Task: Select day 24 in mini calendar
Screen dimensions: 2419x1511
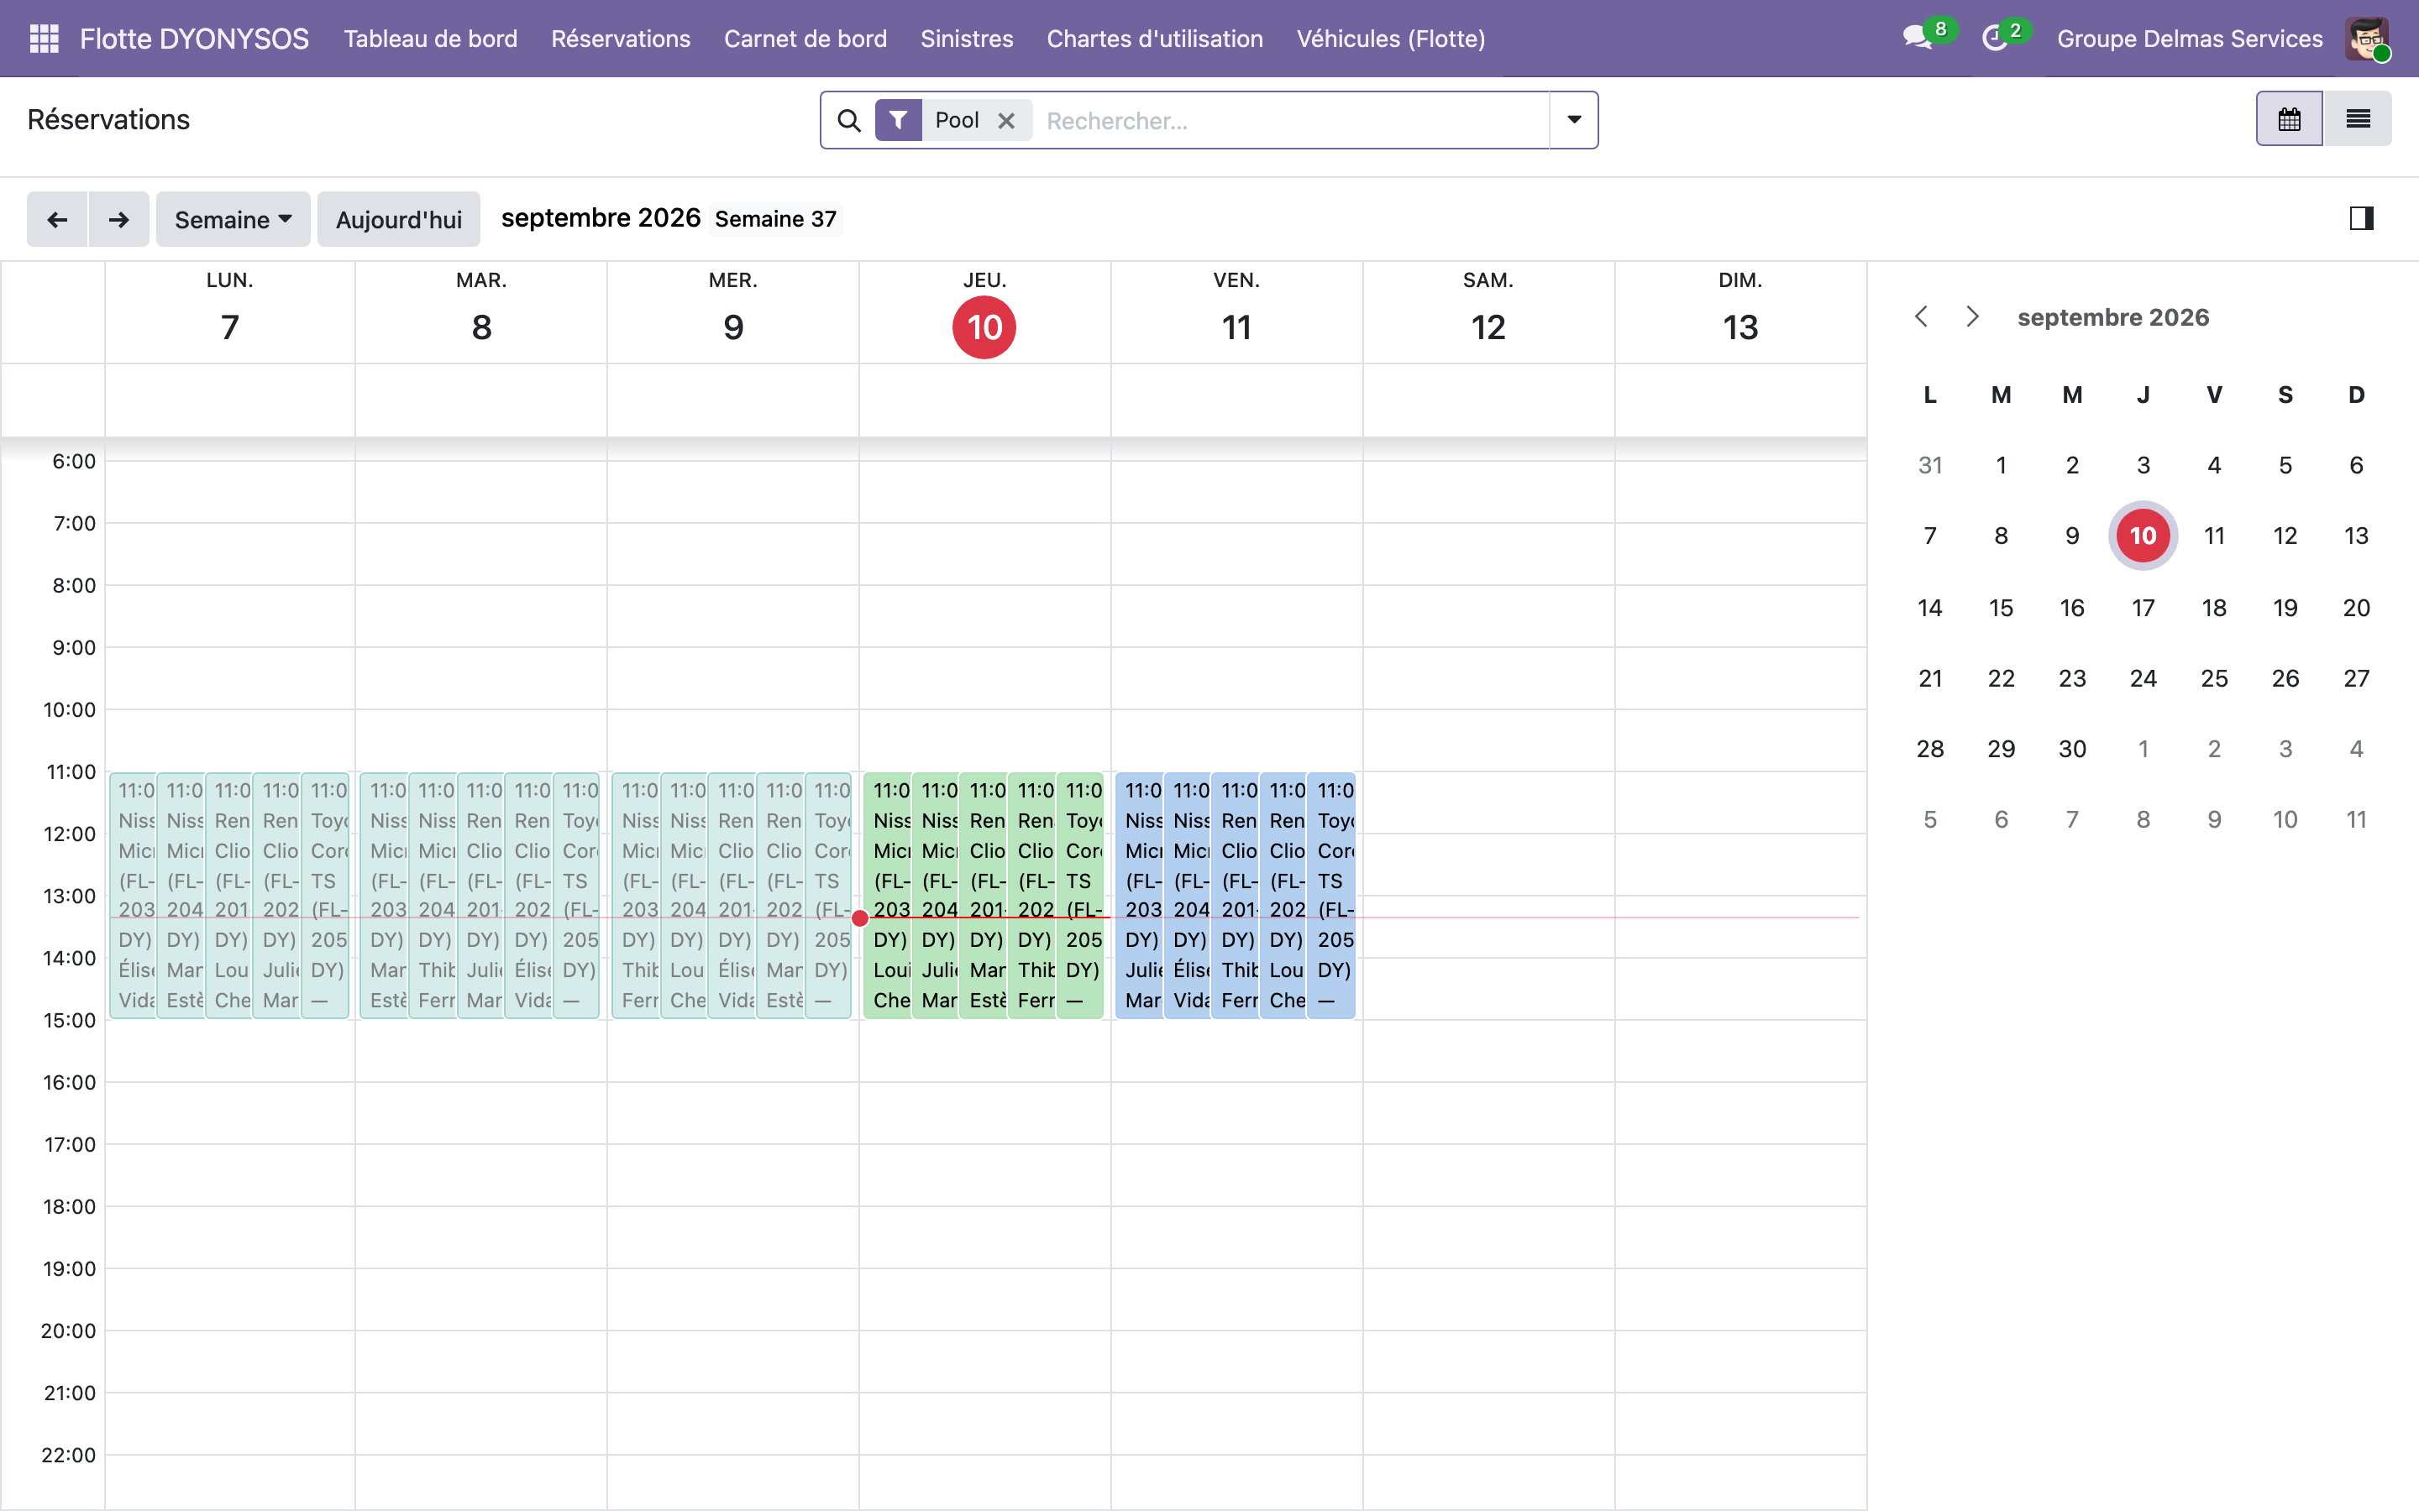Action: click(2142, 678)
